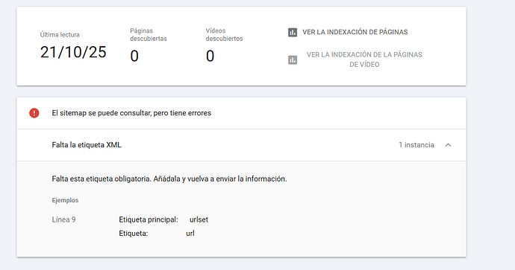This screenshot has width=515, height=270.
Task: Click the '1 instancia' count
Action: (x=416, y=145)
